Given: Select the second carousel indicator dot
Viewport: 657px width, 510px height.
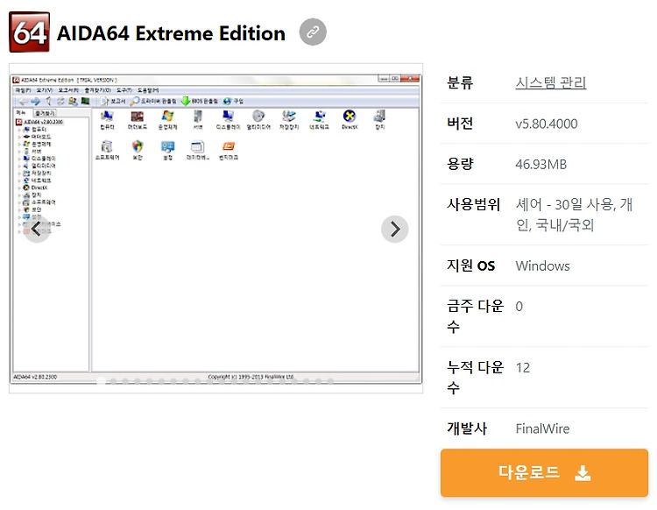Looking at the screenshot, I should [x=113, y=381].
